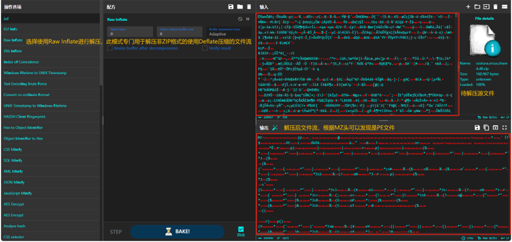Open input Raw Bytes encoding selector
512x242 pixels.
487,117
